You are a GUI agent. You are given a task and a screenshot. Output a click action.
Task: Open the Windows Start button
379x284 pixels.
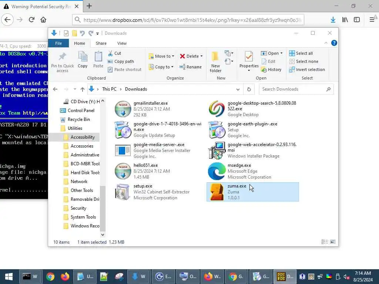click(x=9, y=277)
